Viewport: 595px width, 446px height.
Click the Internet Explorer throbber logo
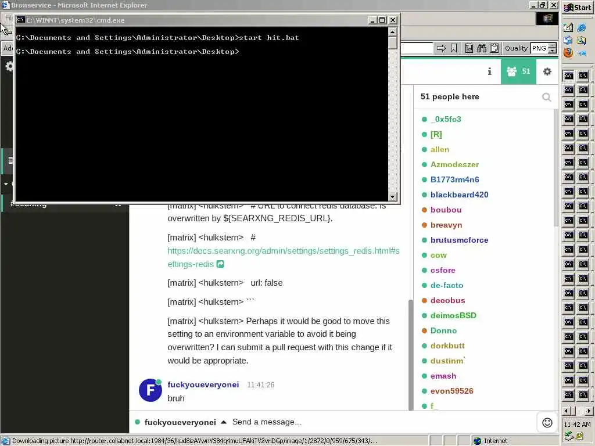pos(547,18)
